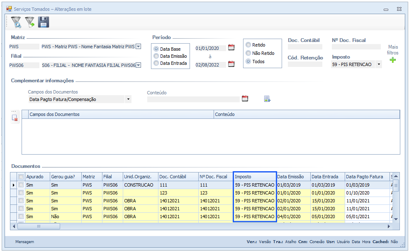Tick checkbox for Doc. Contábil 123 row

(x=21, y=193)
